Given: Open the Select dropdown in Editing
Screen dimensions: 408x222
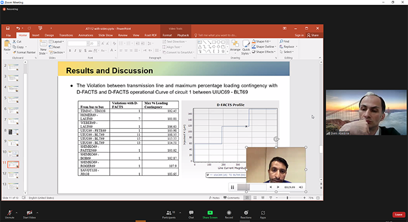Looking at the screenshot, I should point(286,52).
